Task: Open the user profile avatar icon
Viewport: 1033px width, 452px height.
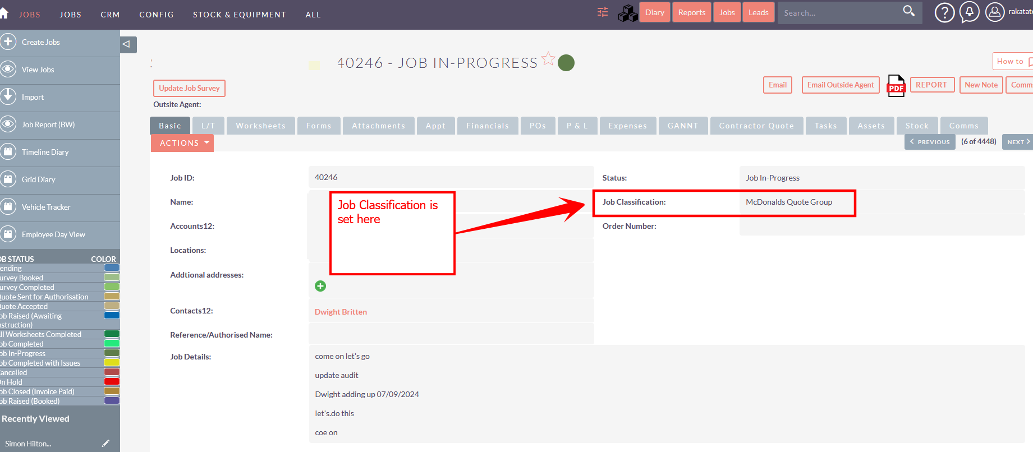Action: click(x=994, y=12)
